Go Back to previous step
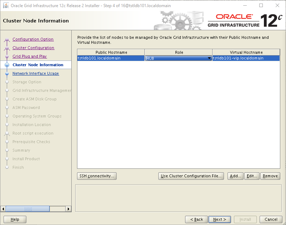Screen dimensions: 286x225 click(196, 219)
